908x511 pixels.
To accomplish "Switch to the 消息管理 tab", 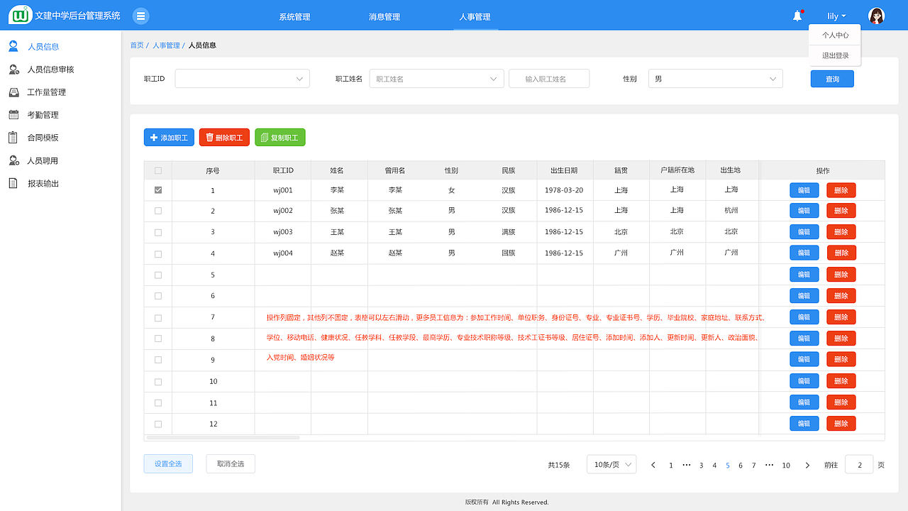I will pos(384,16).
